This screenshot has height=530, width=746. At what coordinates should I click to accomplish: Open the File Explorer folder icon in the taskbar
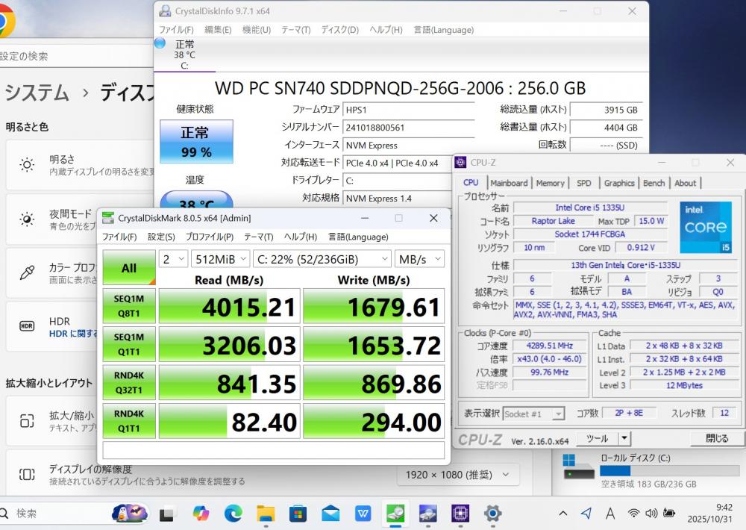coord(266,514)
